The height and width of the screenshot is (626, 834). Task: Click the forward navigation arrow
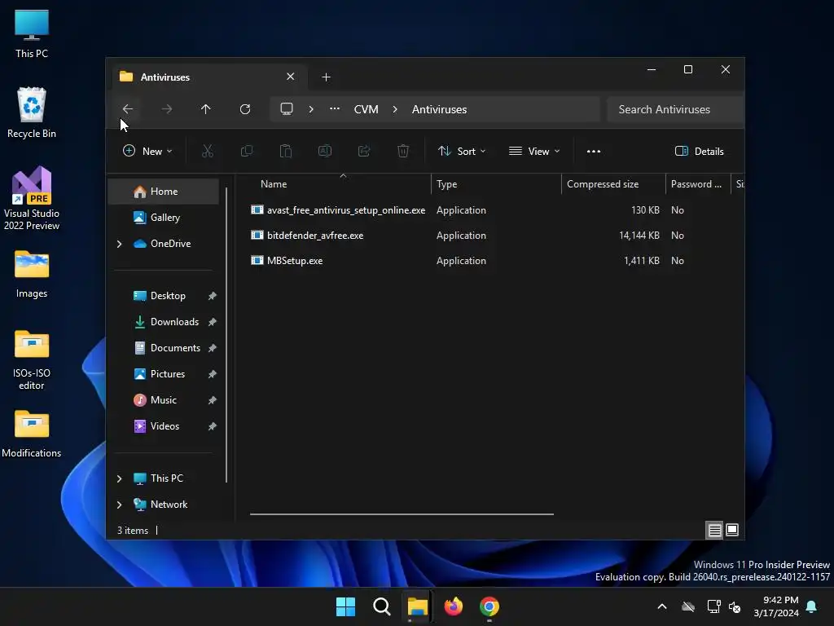click(x=166, y=109)
